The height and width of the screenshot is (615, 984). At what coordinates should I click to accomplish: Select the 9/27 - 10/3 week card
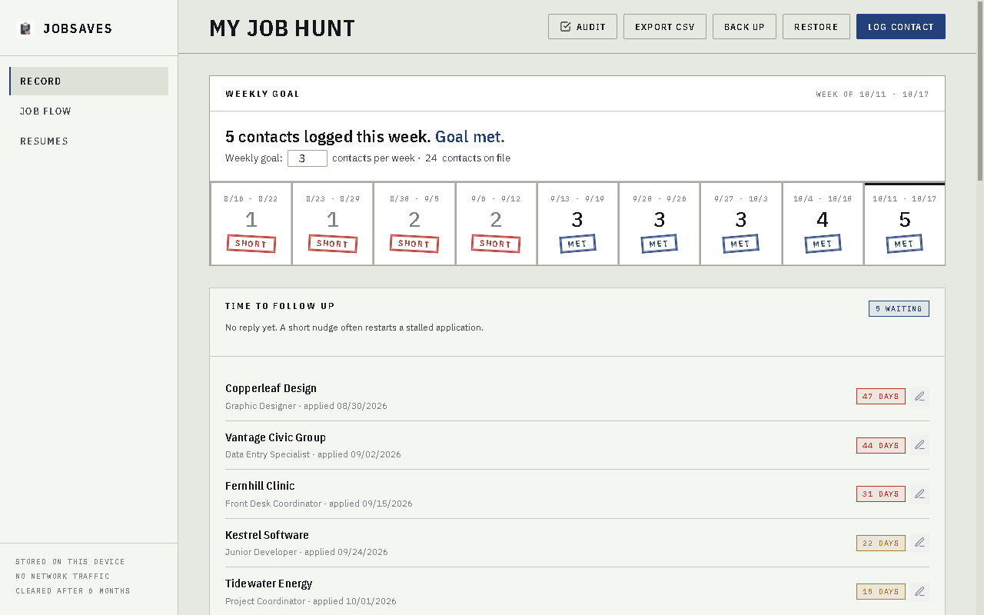pos(741,224)
